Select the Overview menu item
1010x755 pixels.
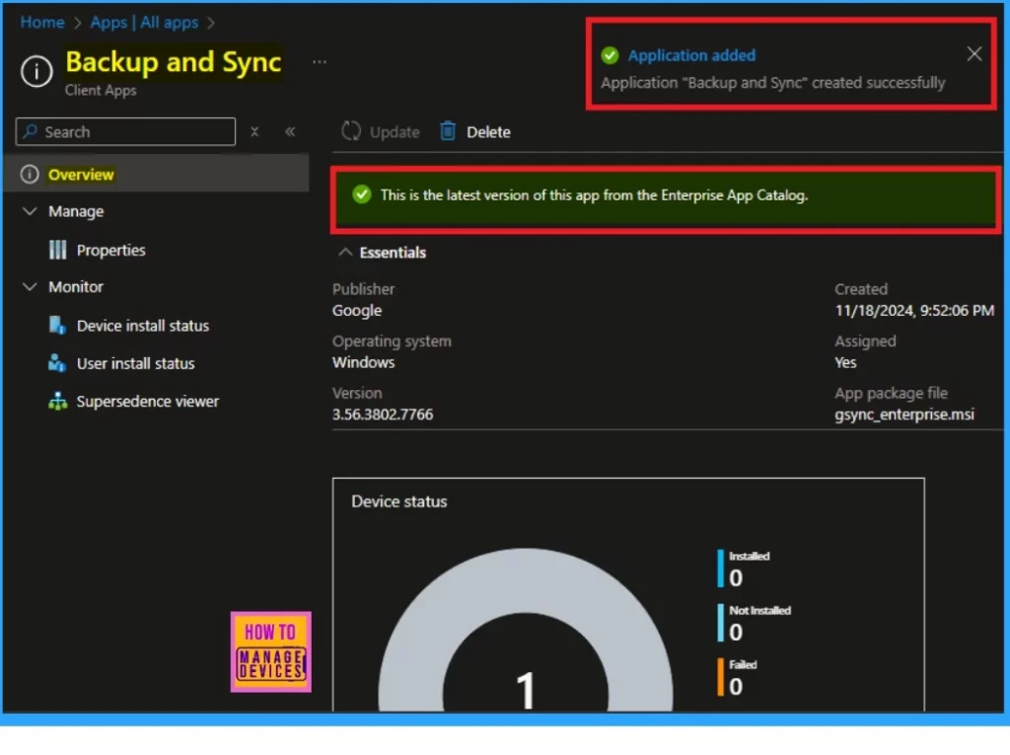(156, 175)
